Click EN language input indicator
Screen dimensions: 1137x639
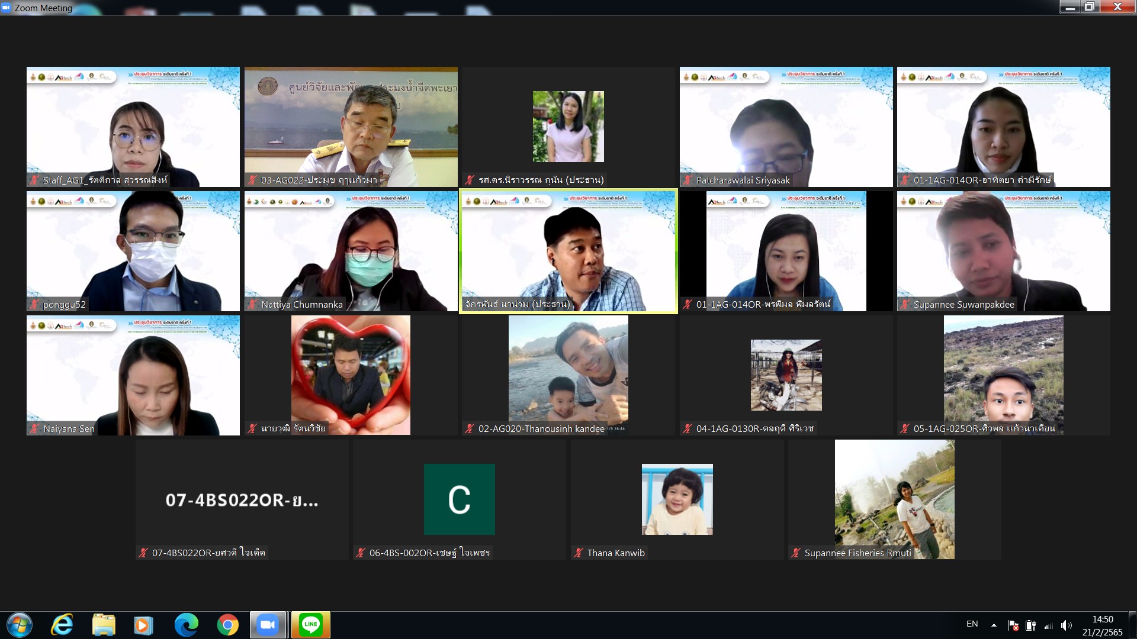pyautogui.click(x=972, y=624)
